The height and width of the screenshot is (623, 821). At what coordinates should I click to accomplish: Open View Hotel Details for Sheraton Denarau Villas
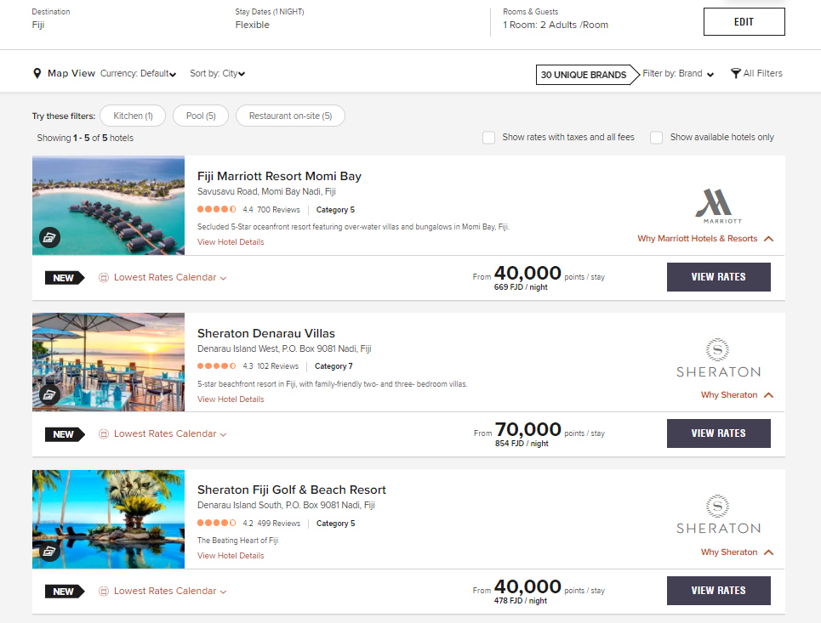[x=230, y=399]
